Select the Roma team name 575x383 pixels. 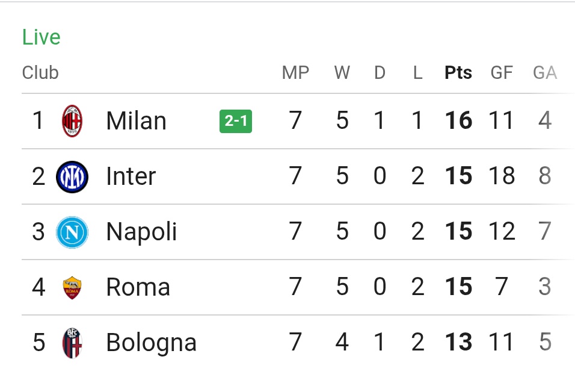(138, 287)
